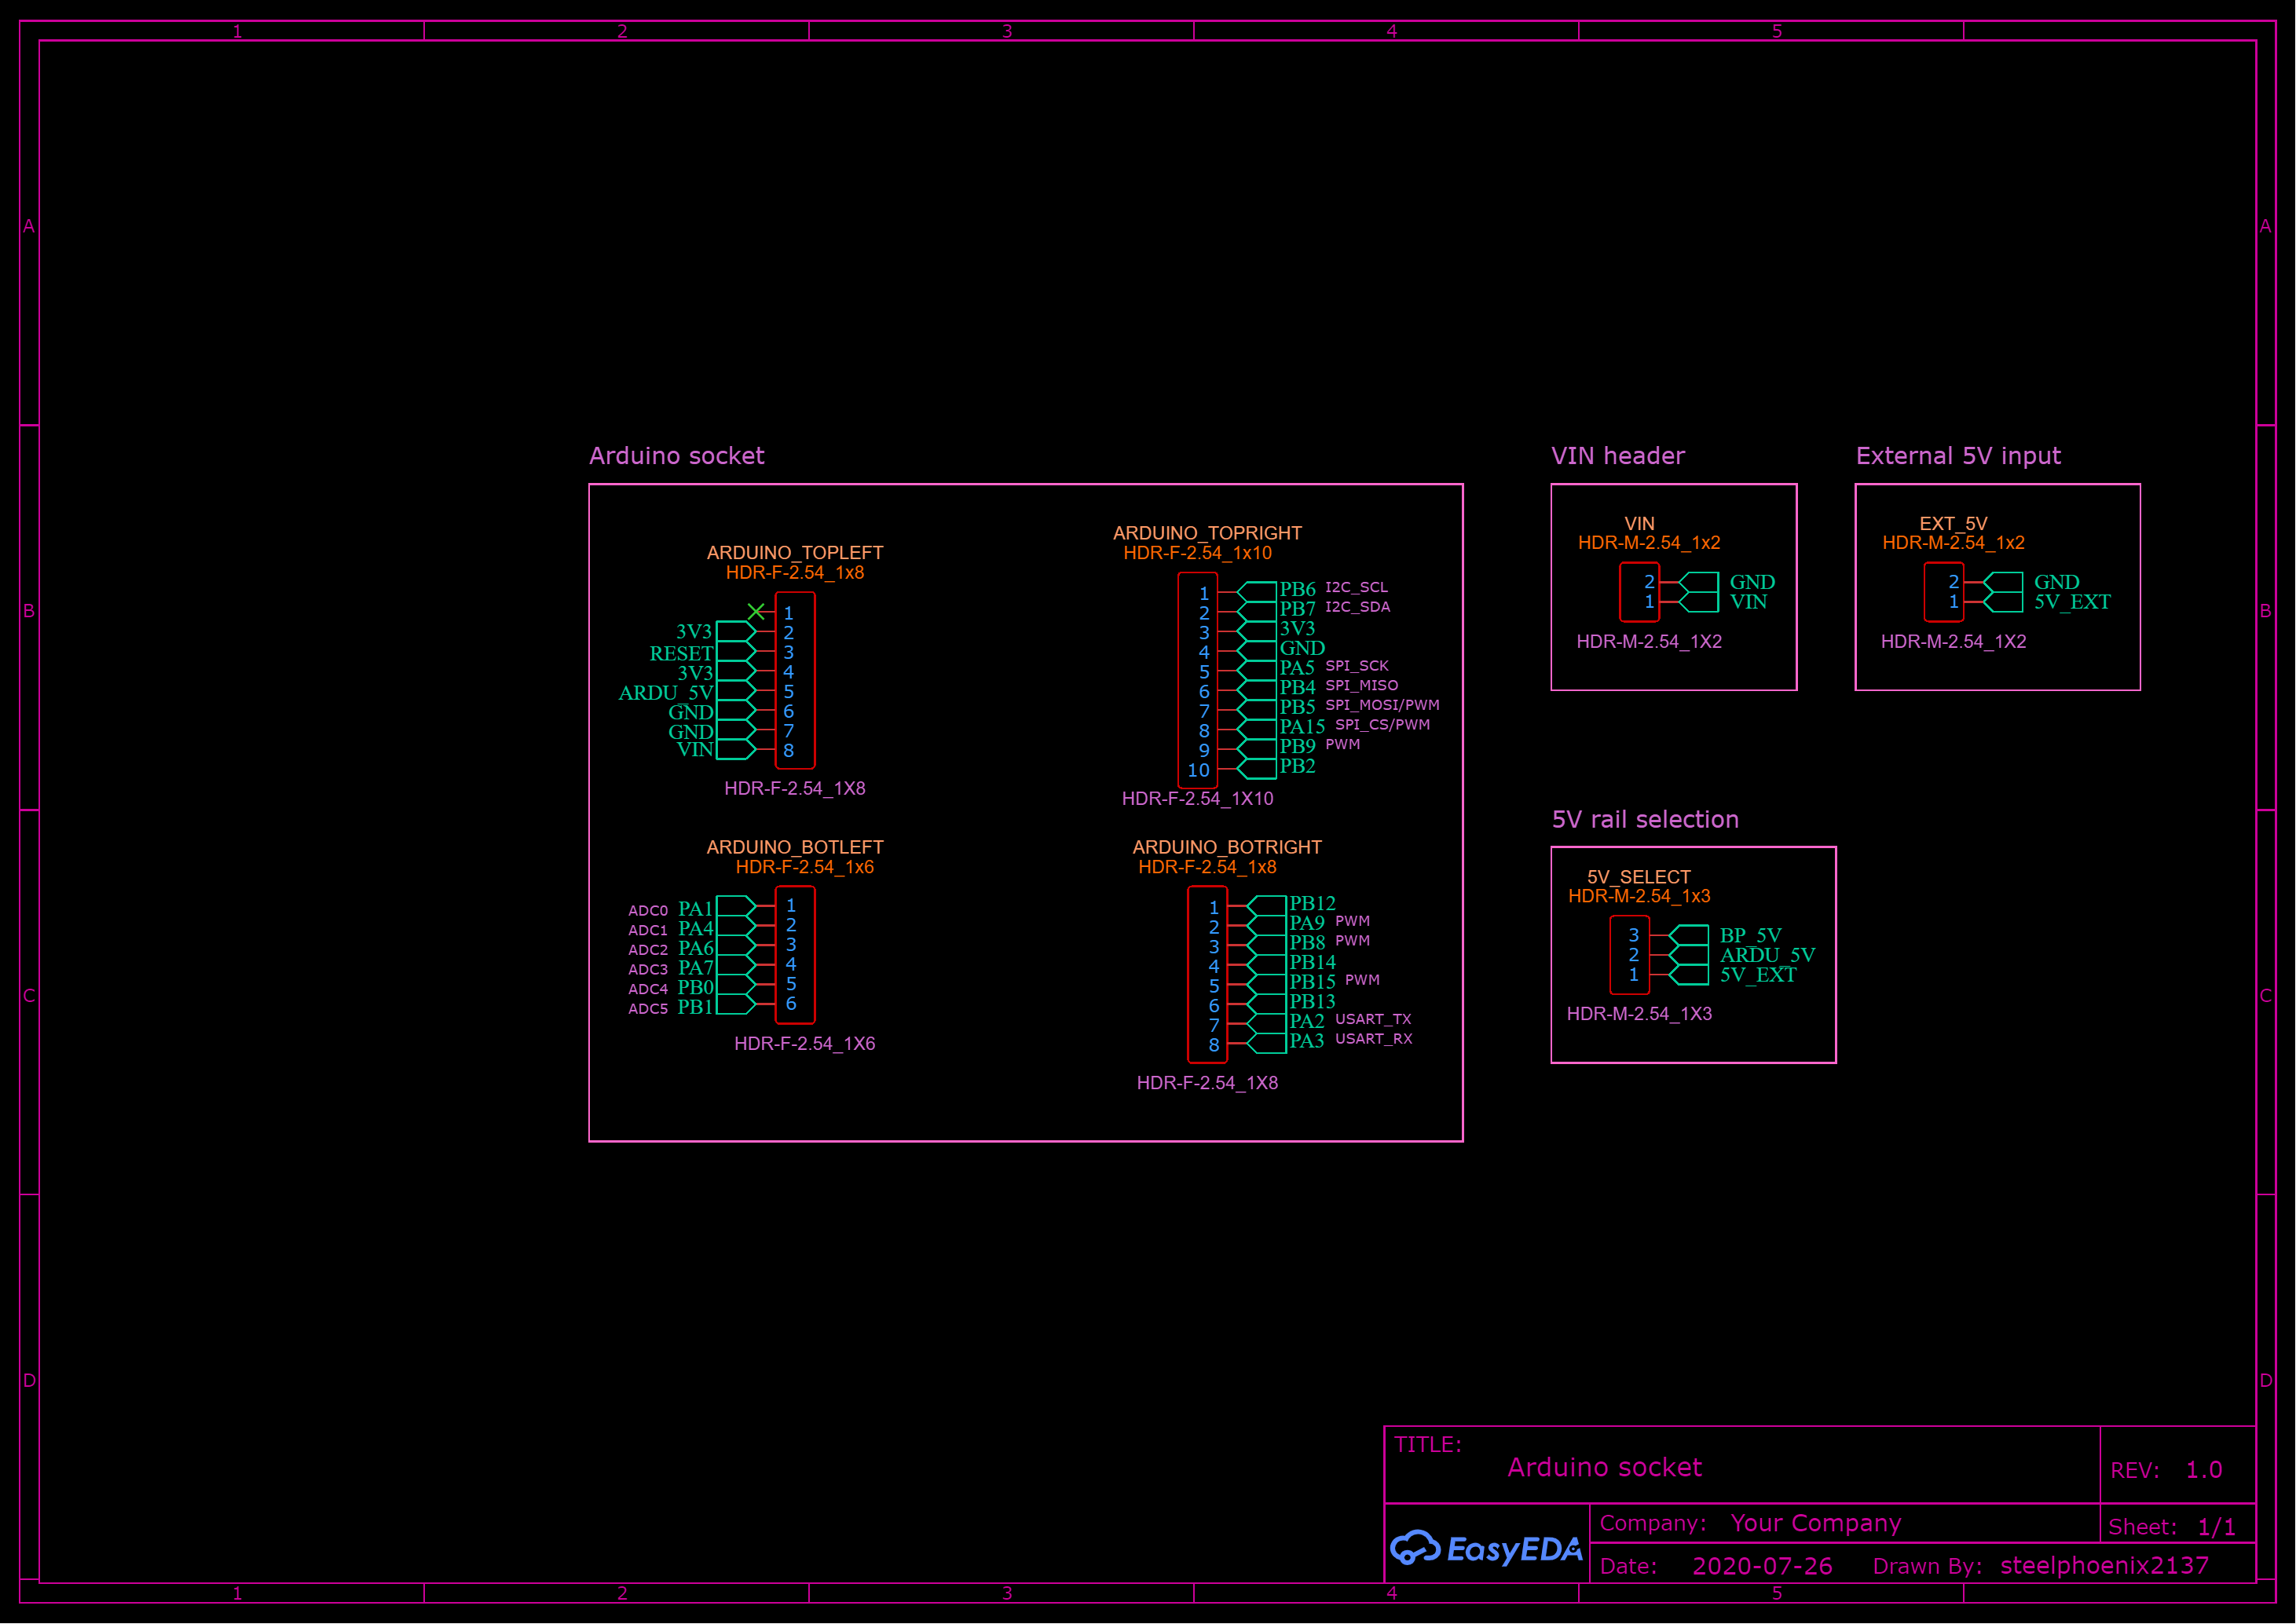The width and height of the screenshot is (2296, 1624).
Task: Select the EXT_5V 2-pin header symbol body
Action: point(1944,592)
